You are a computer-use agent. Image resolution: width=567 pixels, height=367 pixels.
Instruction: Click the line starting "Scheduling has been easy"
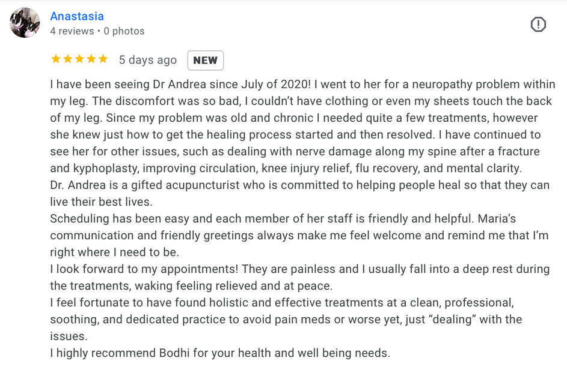283,218
